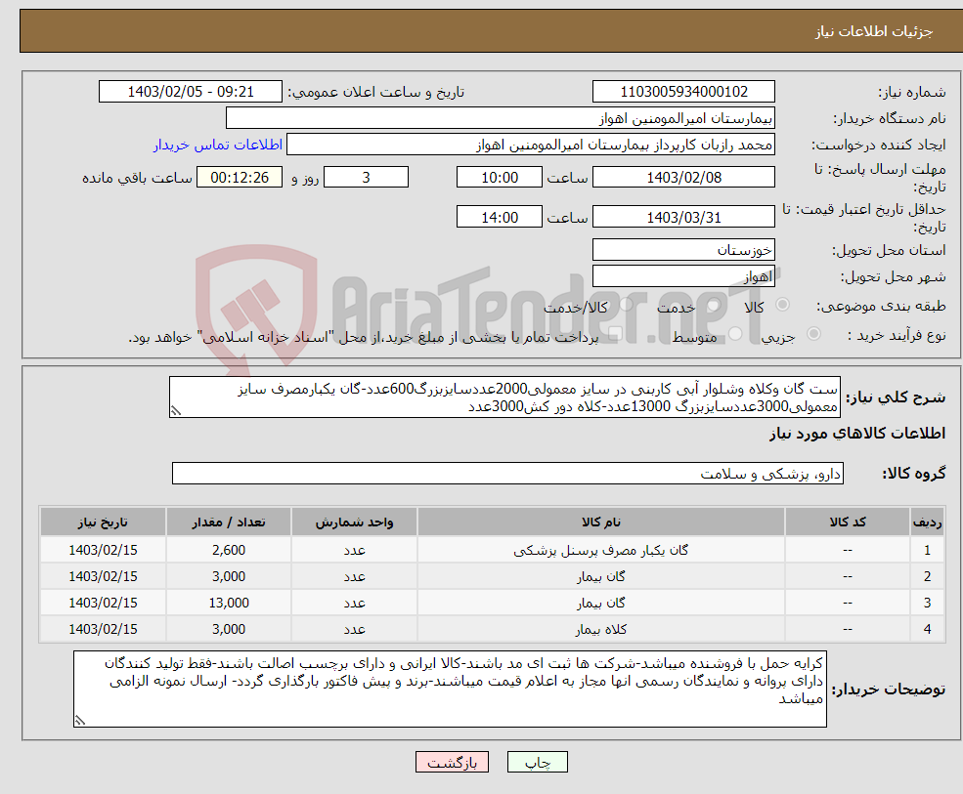The height and width of the screenshot is (794, 963).
Task: Click the quantity cell 13,000
Action: [x=229, y=604]
